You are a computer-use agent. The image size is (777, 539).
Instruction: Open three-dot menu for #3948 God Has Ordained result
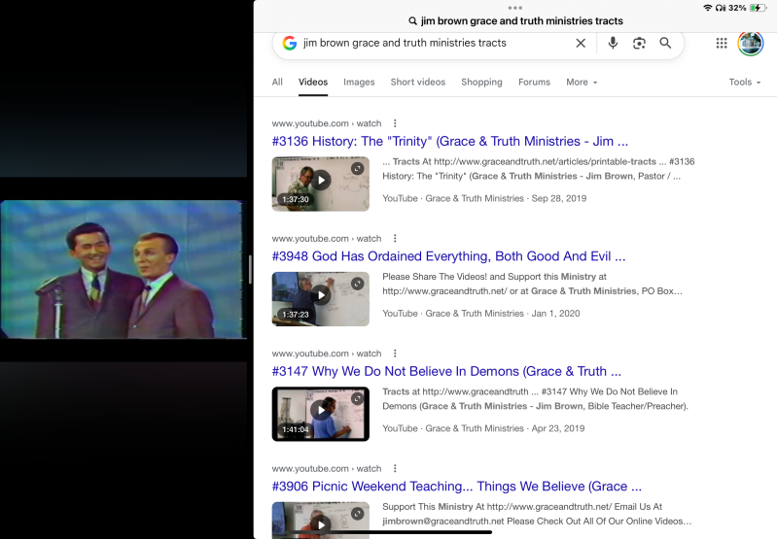coord(395,239)
